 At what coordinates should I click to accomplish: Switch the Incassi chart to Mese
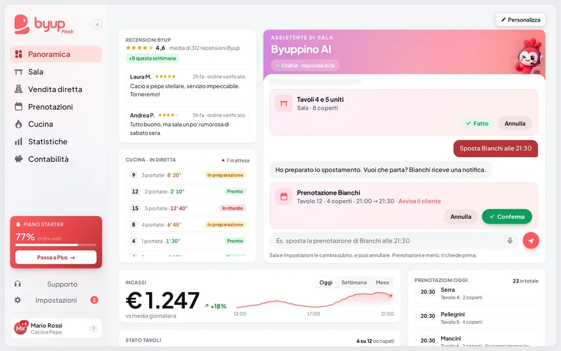382,283
